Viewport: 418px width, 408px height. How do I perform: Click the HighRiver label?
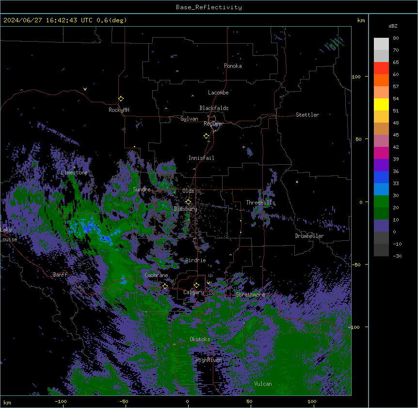[209, 360]
